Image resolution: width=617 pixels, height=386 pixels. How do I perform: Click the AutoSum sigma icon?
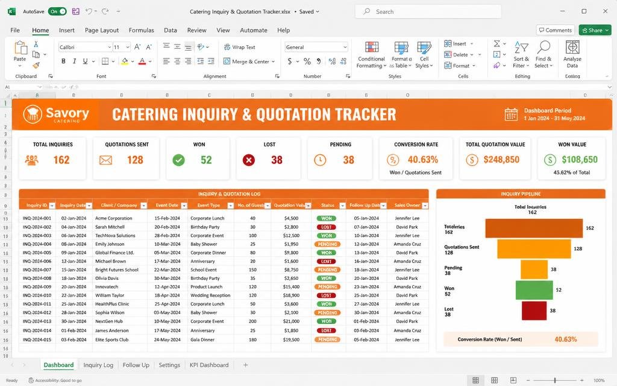tap(497, 43)
